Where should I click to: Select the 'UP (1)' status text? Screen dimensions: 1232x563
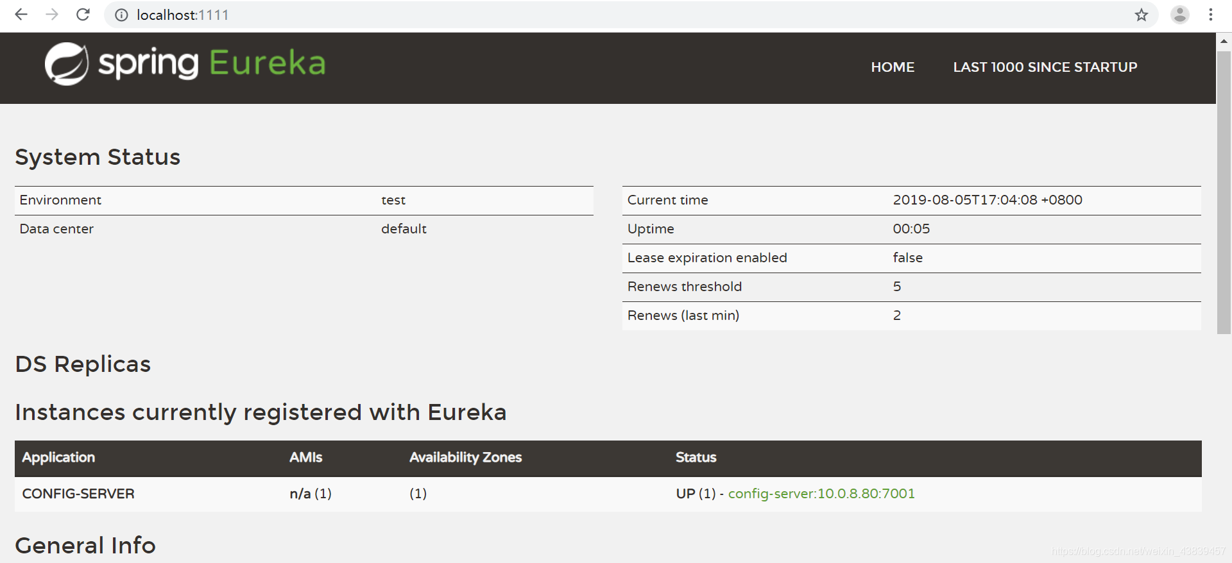[x=696, y=494]
